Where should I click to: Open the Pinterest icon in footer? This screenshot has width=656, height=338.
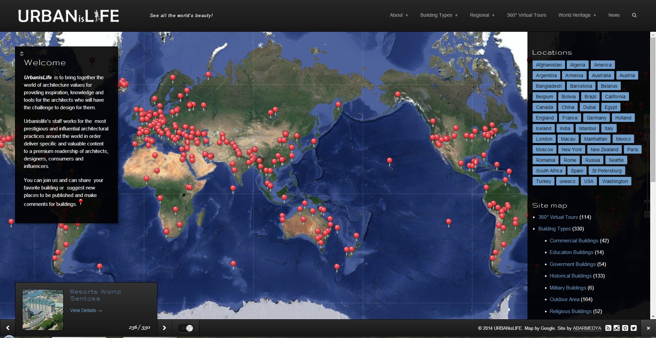(x=625, y=328)
